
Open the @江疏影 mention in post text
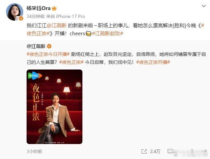tap(56, 26)
